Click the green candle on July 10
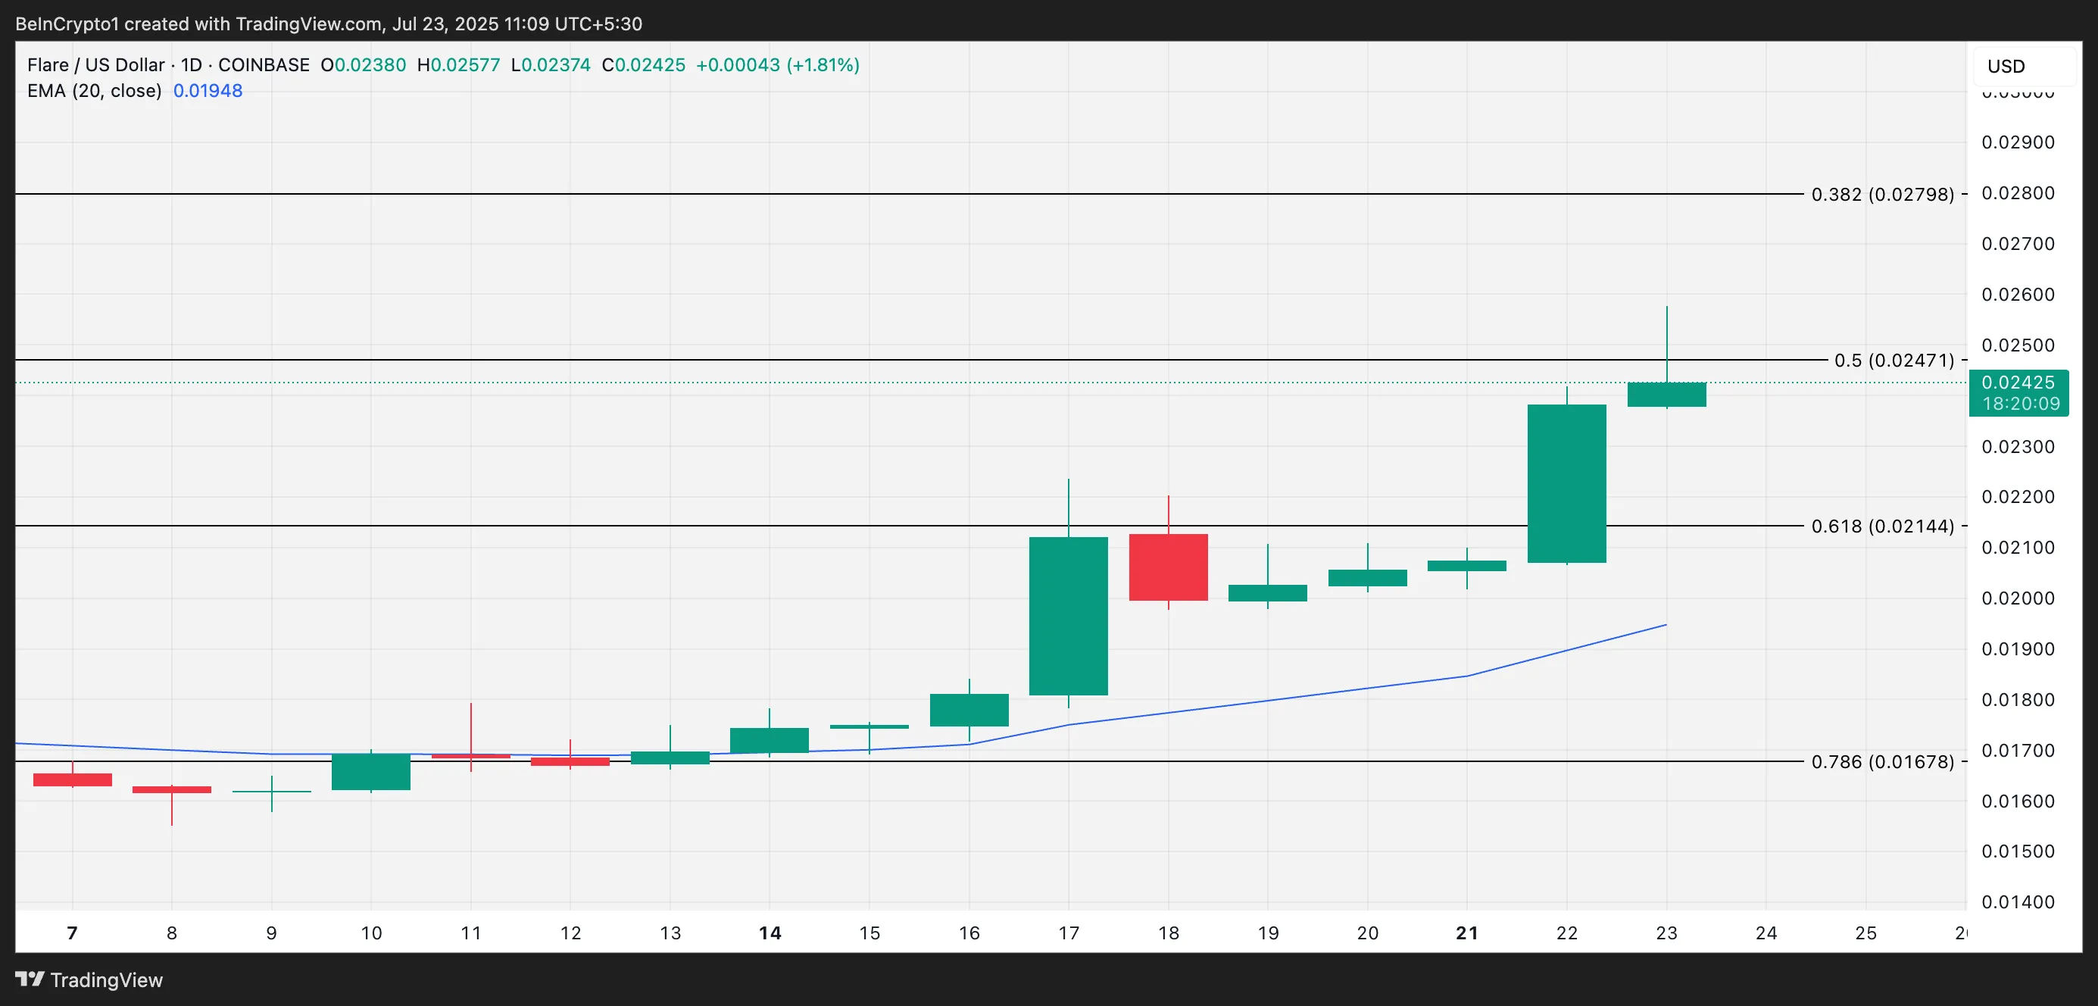The width and height of the screenshot is (2098, 1006). click(370, 771)
